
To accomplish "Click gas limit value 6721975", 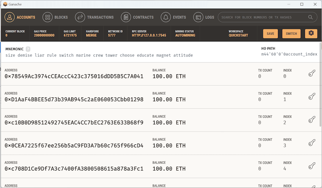I will [x=70, y=35].
